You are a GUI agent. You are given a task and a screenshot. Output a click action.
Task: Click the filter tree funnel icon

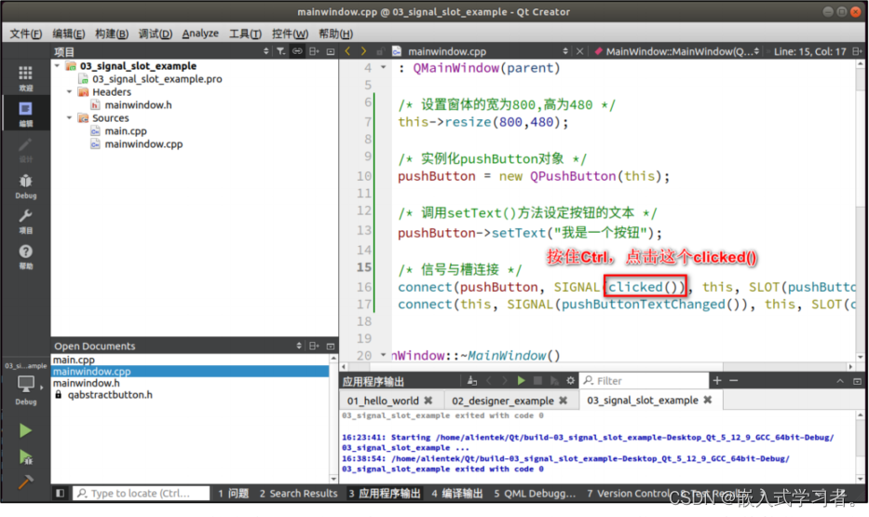point(281,51)
